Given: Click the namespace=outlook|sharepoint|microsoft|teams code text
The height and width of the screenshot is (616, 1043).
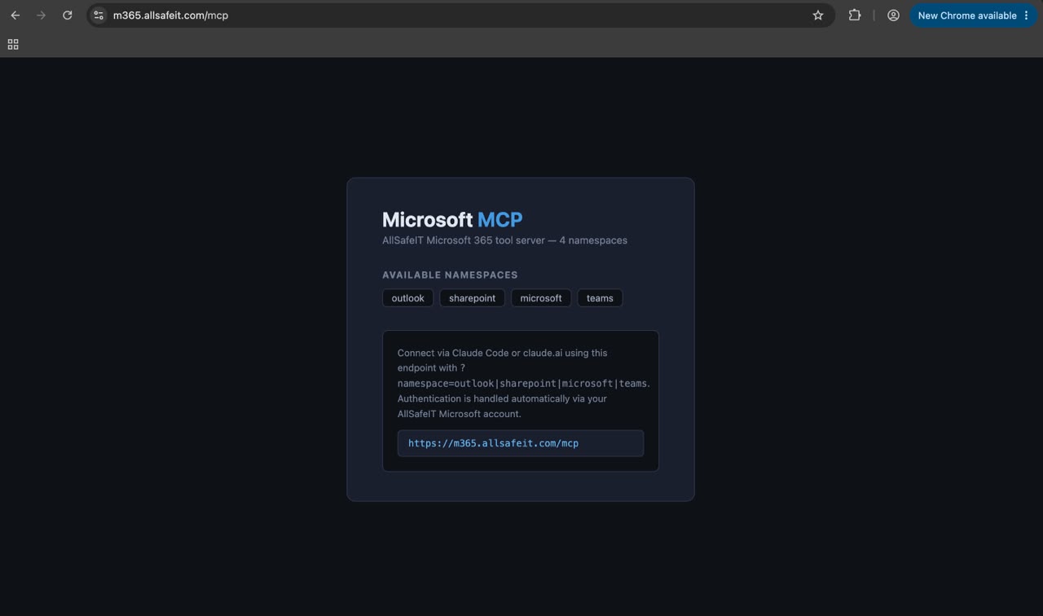Looking at the screenshot, I should 523,383.
